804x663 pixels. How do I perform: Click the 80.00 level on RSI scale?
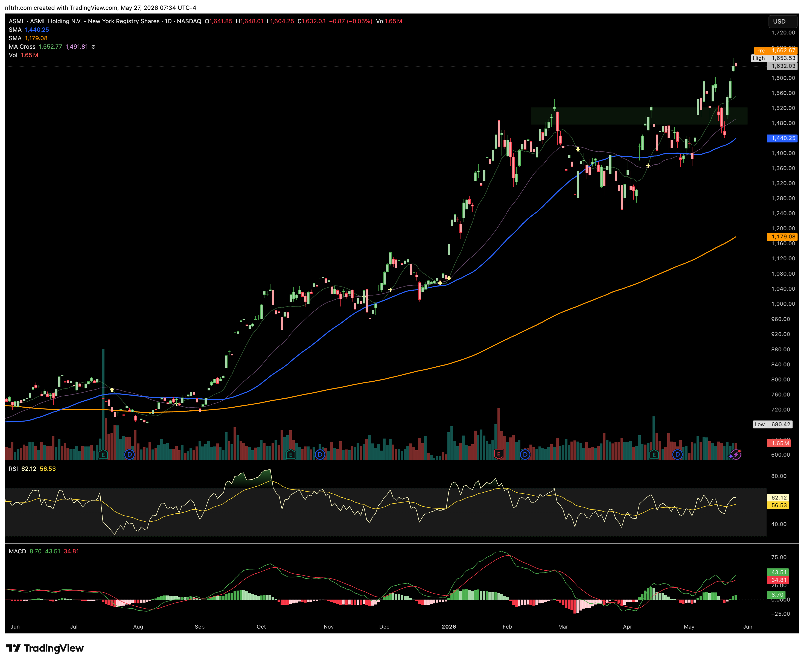779,476
